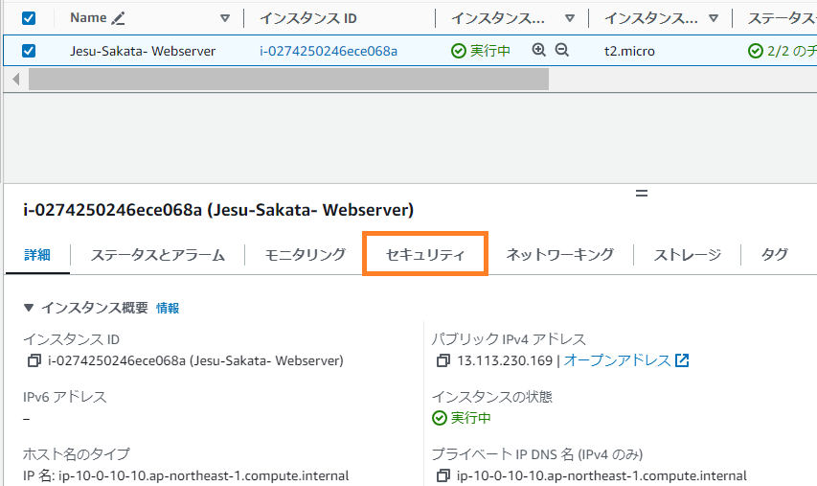Copy the private IP DNS name

click(443, 475)
